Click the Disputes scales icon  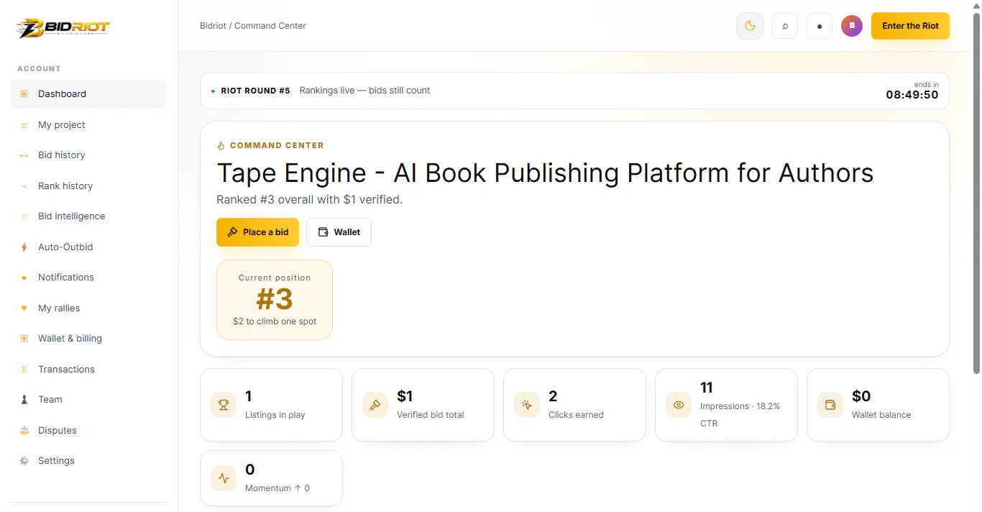click(x=24, y=431)
